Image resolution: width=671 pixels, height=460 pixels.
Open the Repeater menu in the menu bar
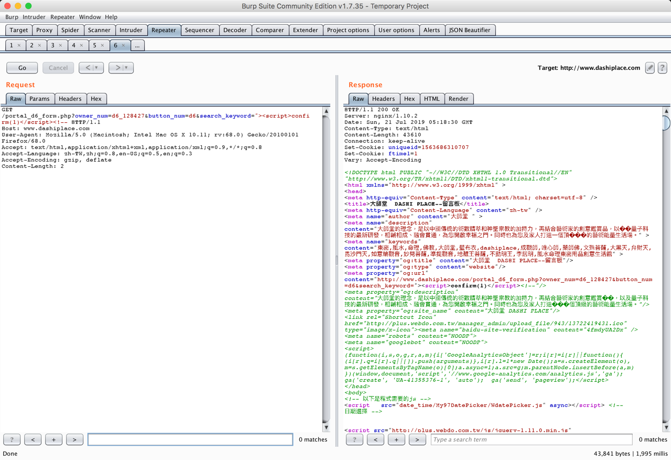coord(62,17)
